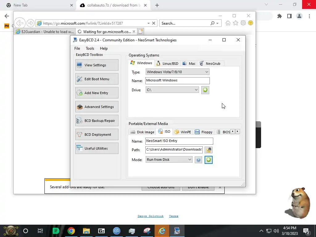Expand the Drive C:\ dropdown

(172, 90)
